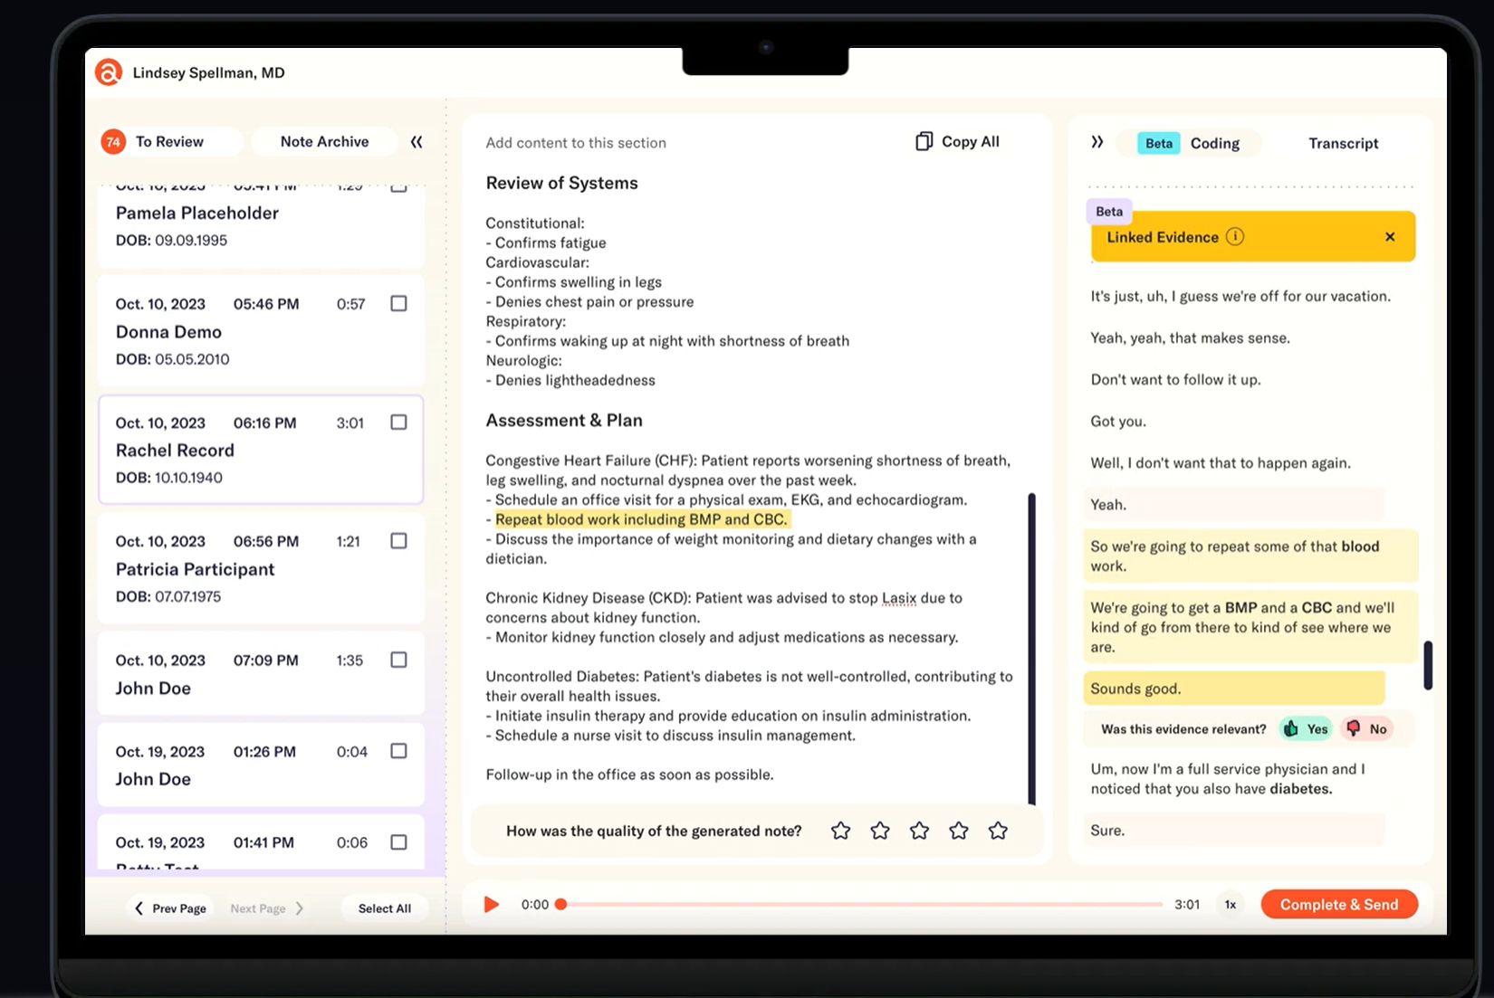Viewport: 1494px width, 998px height.
Task: Click the Copy All clipboard icon
Action: tap(924, 141)
